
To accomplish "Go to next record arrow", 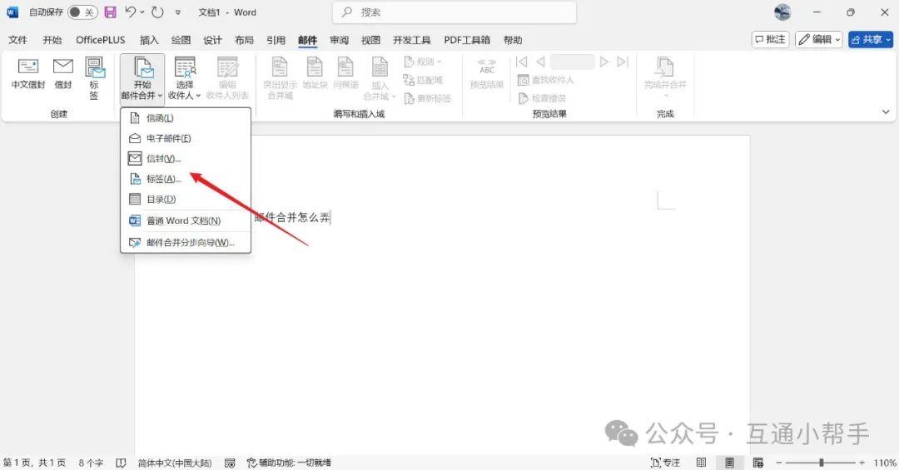I will (603, 62).
